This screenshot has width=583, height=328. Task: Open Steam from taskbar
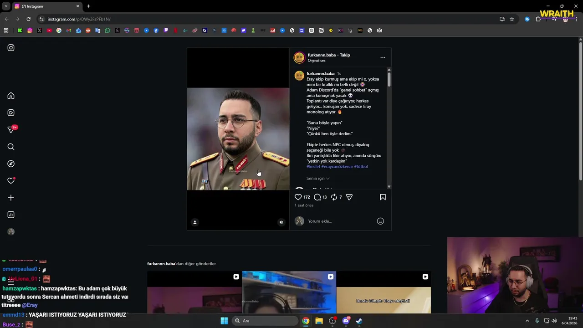[359, 321]
